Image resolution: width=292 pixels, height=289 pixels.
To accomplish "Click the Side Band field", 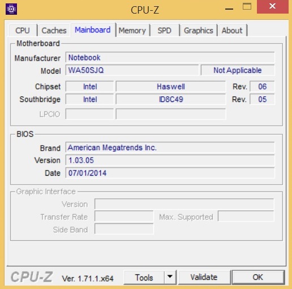I will coord(124,229).
